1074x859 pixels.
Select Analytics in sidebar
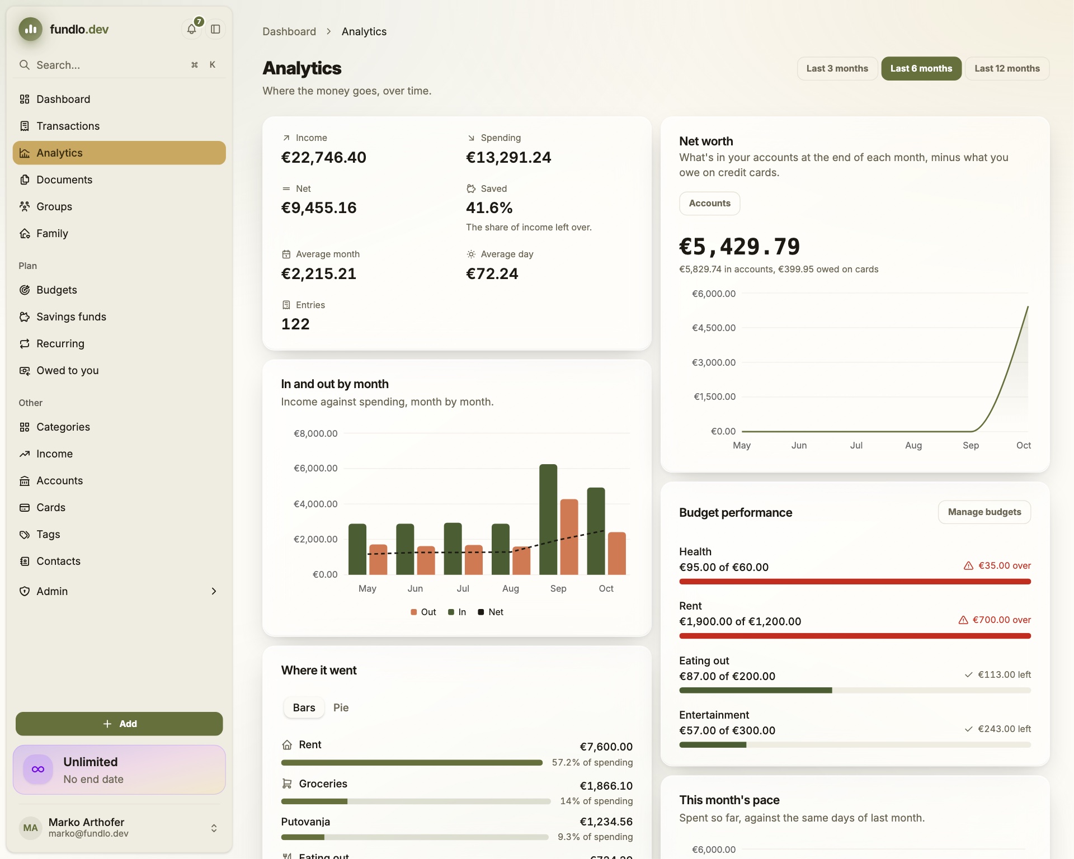(x=119, y=153)
